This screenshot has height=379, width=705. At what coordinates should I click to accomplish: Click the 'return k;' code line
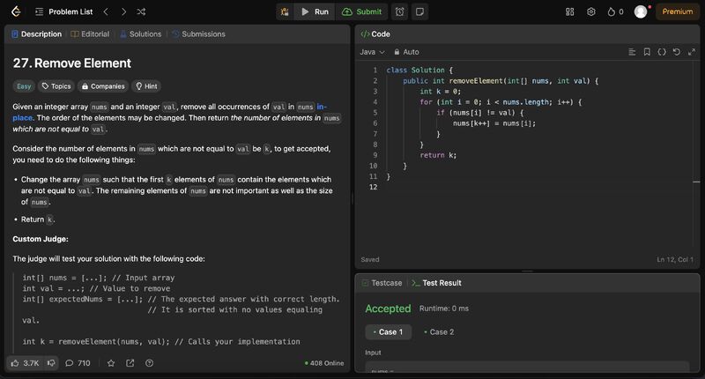(x=438, y=155)
